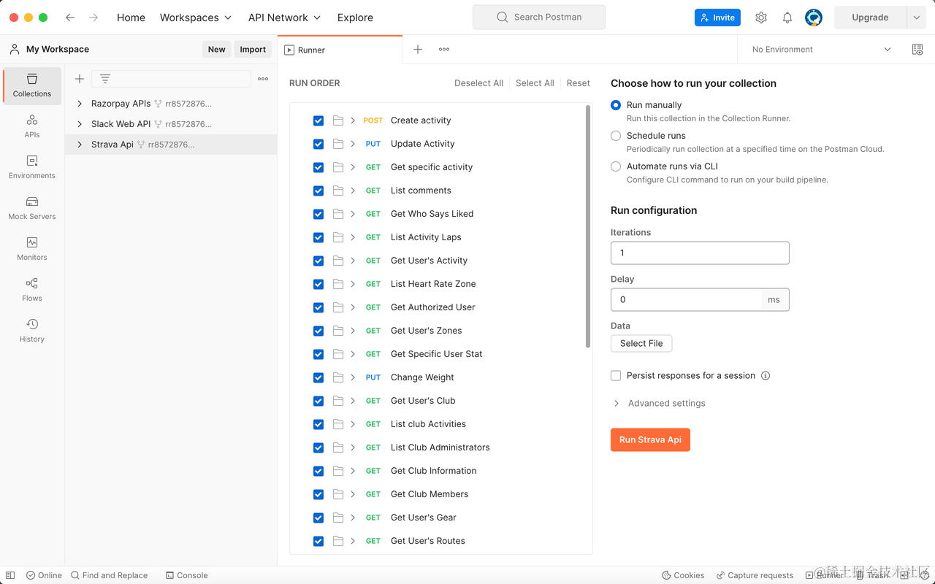Image resolution: width=935 pixels, height=584 pixels.
Task: Open the API Network dropdown
Action: (x=284, y=18)
